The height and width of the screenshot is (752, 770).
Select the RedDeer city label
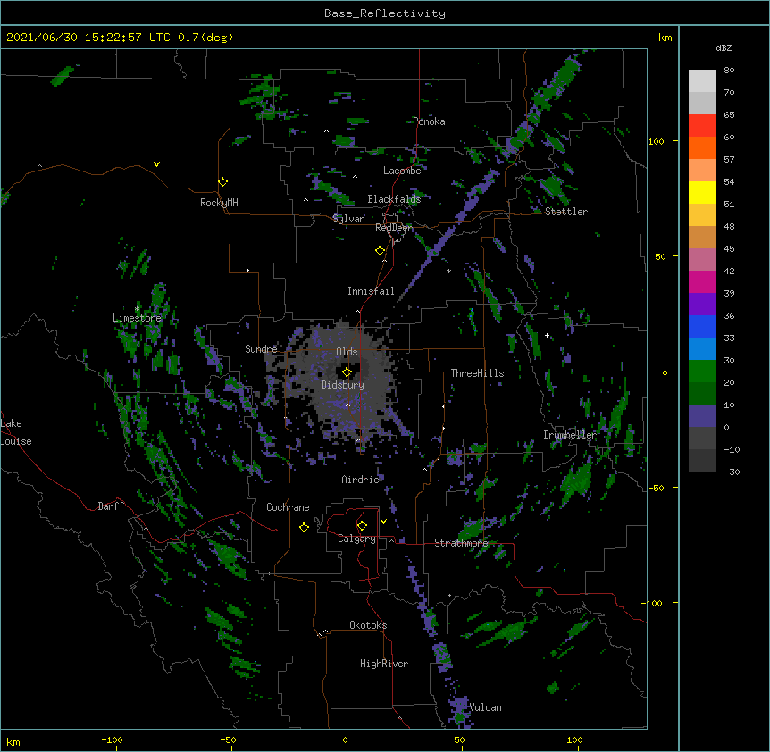pyautogui.click(x=394, y=228)
